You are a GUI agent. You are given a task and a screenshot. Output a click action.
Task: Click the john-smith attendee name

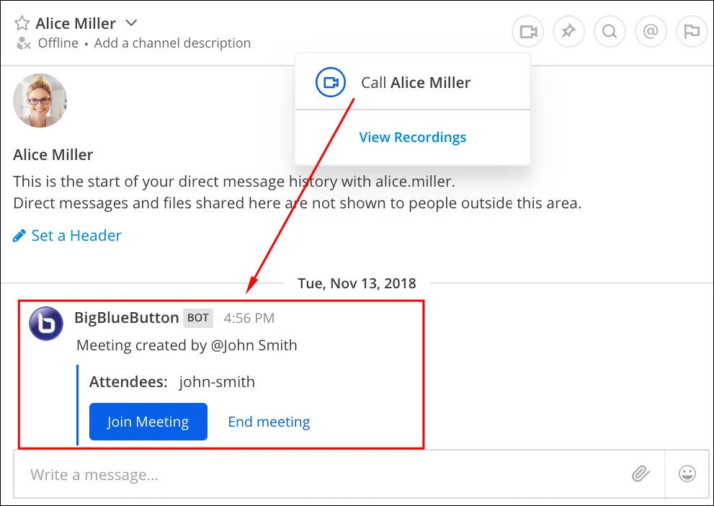217,382
